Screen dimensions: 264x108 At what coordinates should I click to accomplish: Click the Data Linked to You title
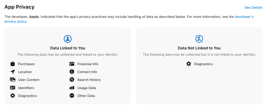(68, 48)
